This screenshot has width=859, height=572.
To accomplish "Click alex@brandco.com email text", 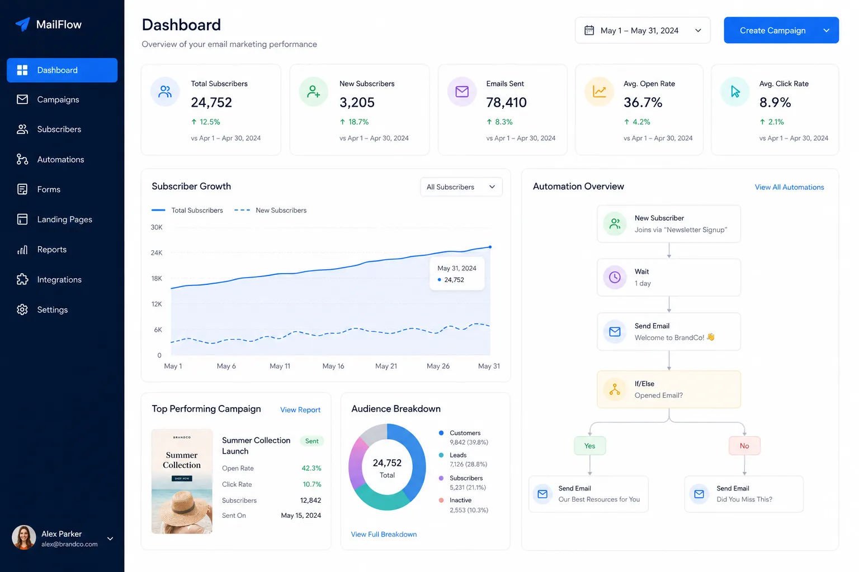I will click(x=69, y=544).
